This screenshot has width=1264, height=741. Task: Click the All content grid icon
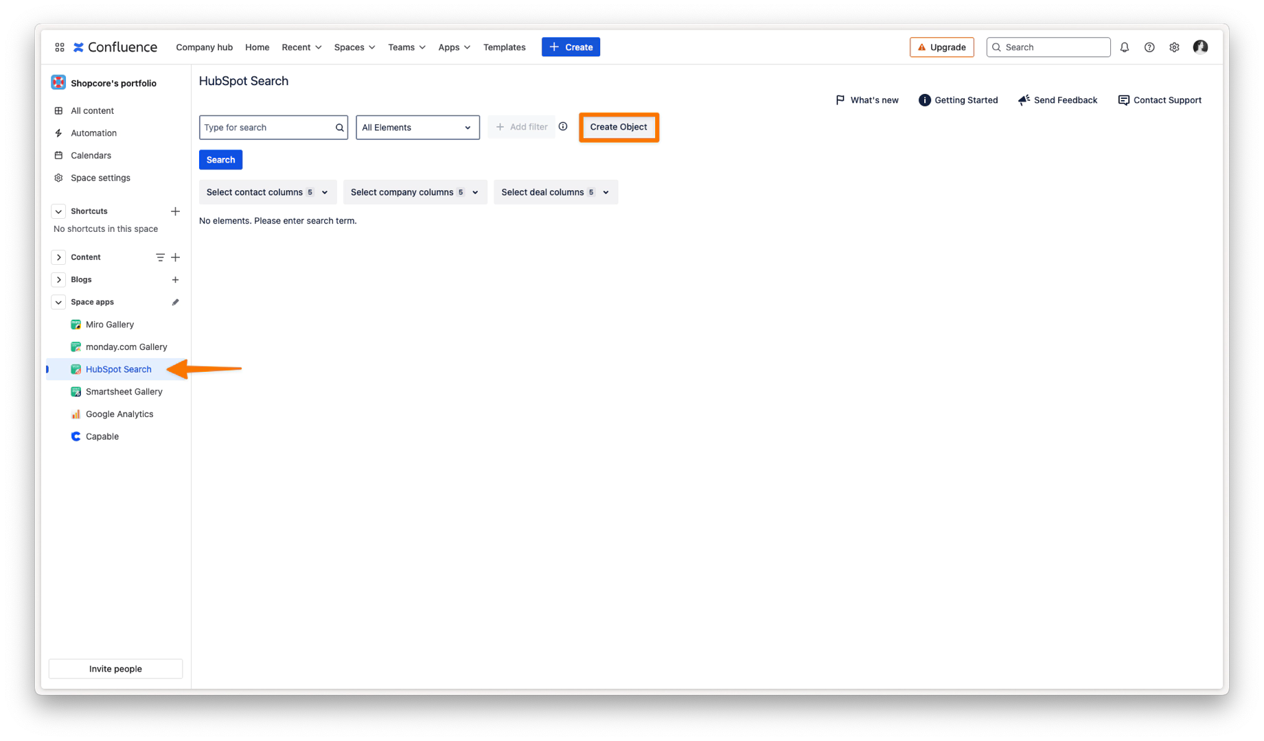click(x=58, y=110)
